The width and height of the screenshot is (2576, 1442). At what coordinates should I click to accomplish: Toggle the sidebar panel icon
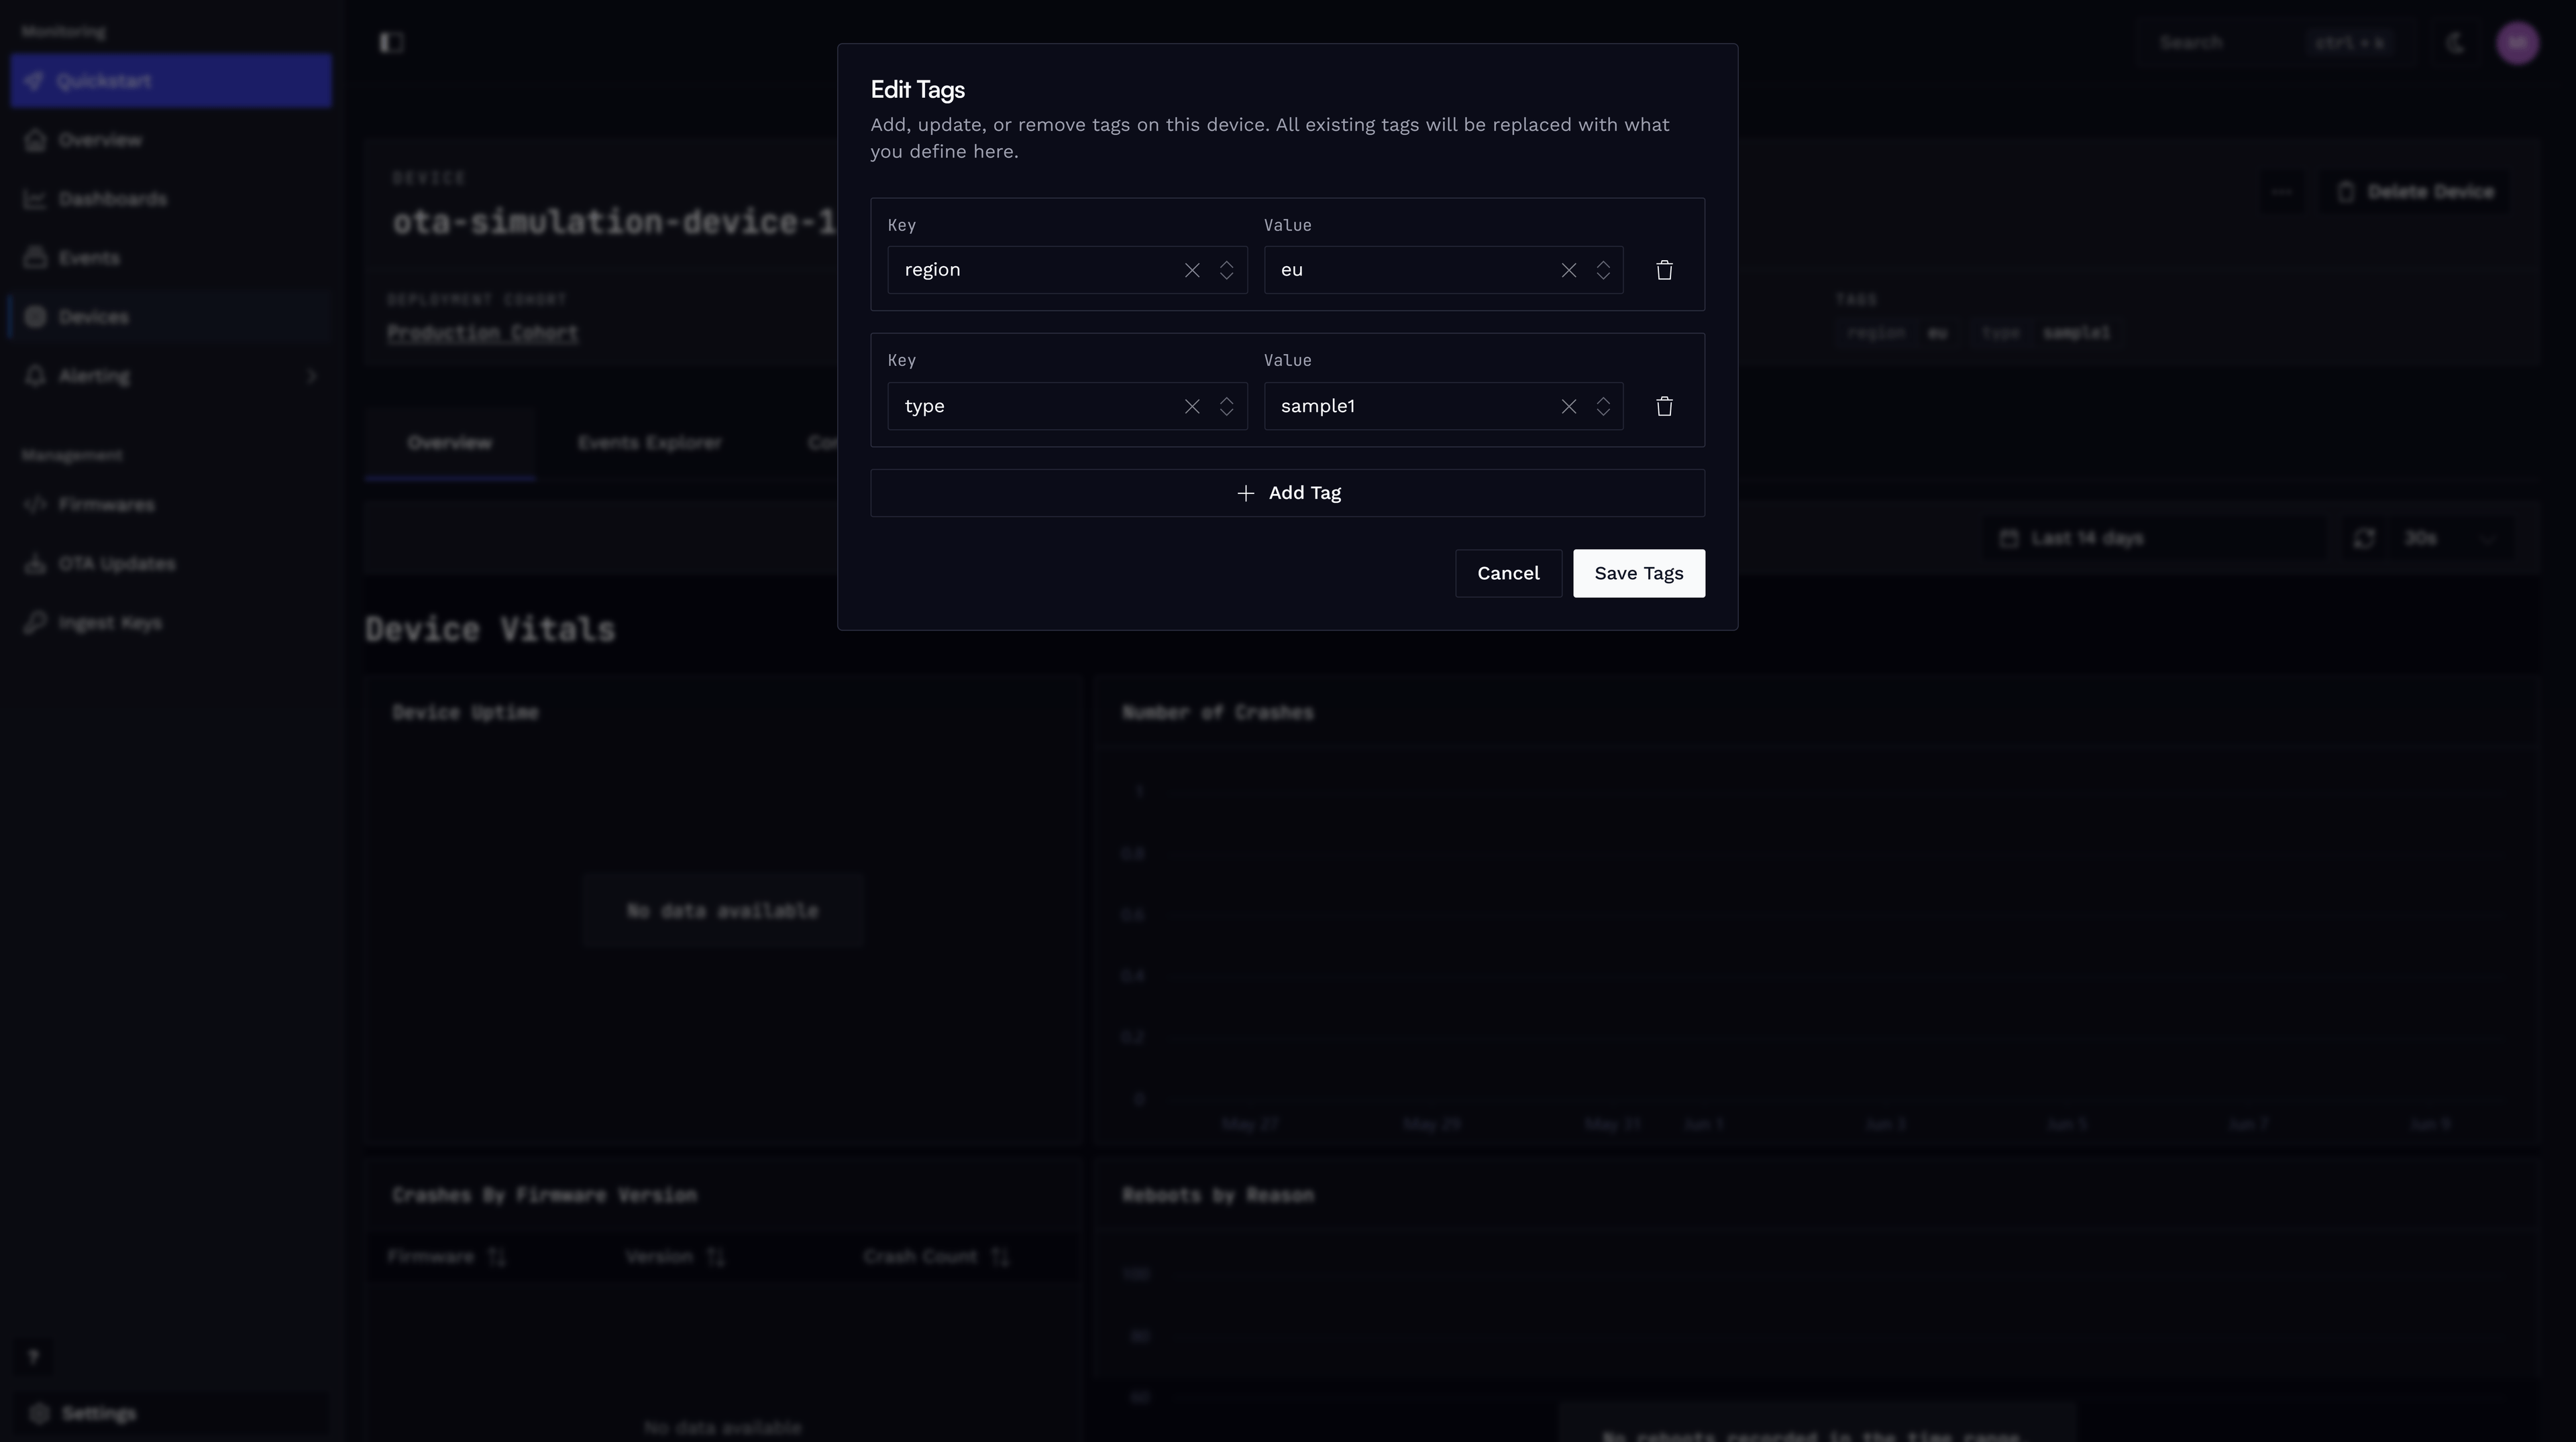[391, 42]
